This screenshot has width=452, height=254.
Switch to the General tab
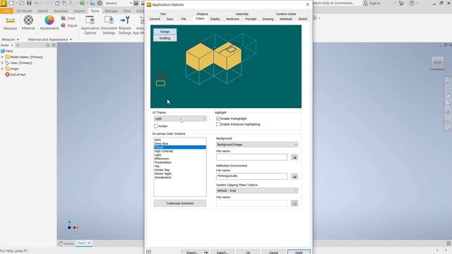tap(155, 19)
